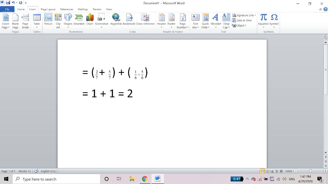The image size is (328, 184).
Task: Open the File tab
Action: tap(7, 9)
